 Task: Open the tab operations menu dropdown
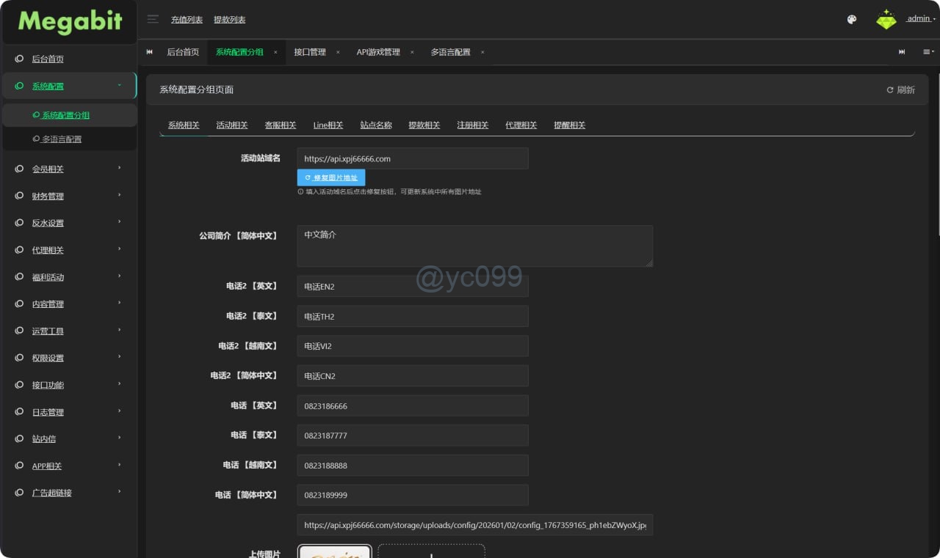pyautogui.click(x=928, y=52)
